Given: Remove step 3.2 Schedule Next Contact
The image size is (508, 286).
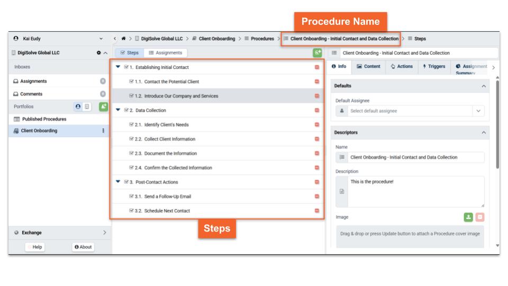Looking at the screenshot, I should pos(317,211).
